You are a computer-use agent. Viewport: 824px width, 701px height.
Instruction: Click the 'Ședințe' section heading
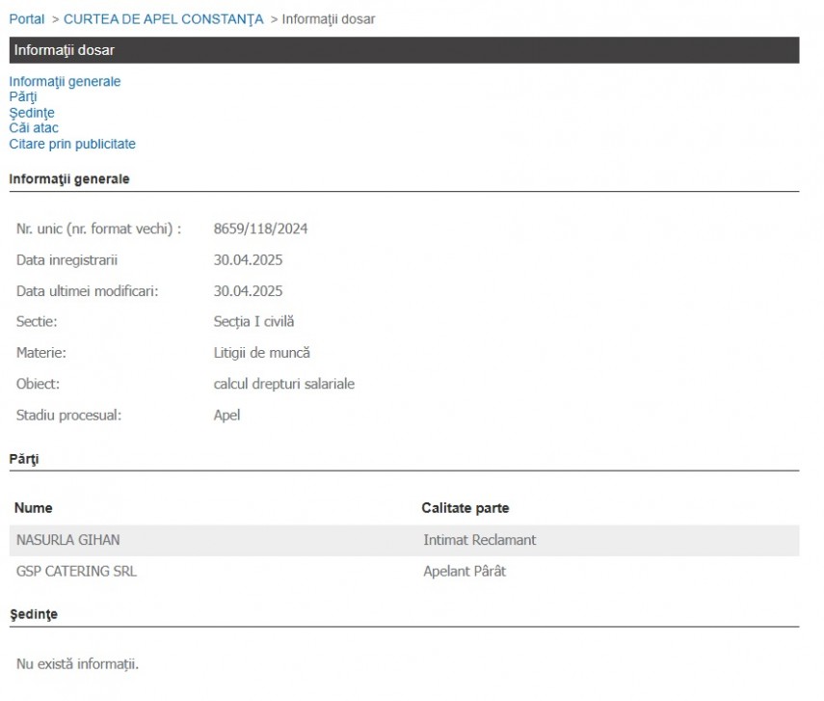point(34,614)
